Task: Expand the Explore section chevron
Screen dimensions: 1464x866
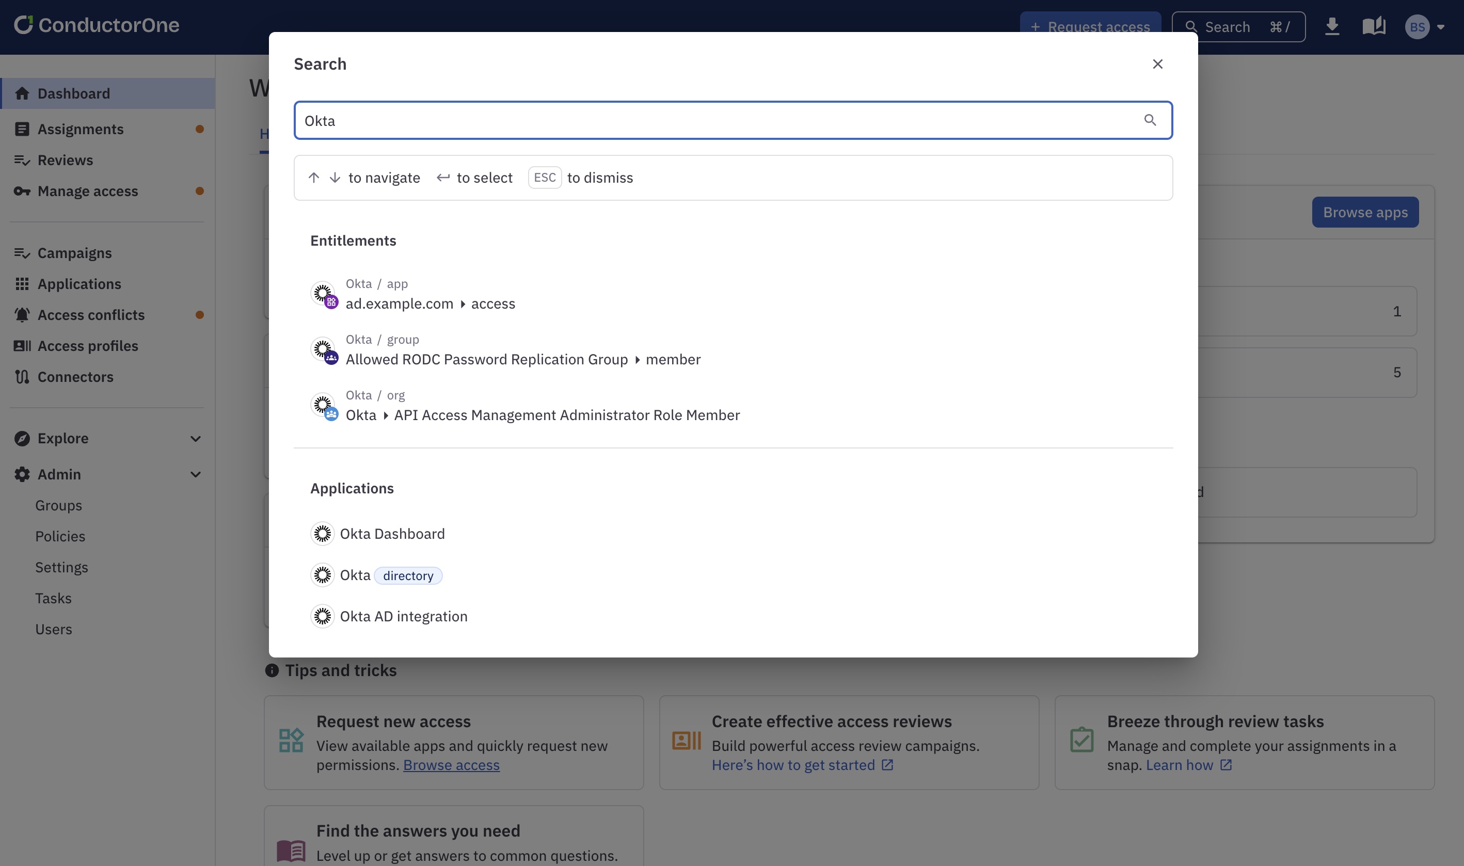Action: [196, 438]
